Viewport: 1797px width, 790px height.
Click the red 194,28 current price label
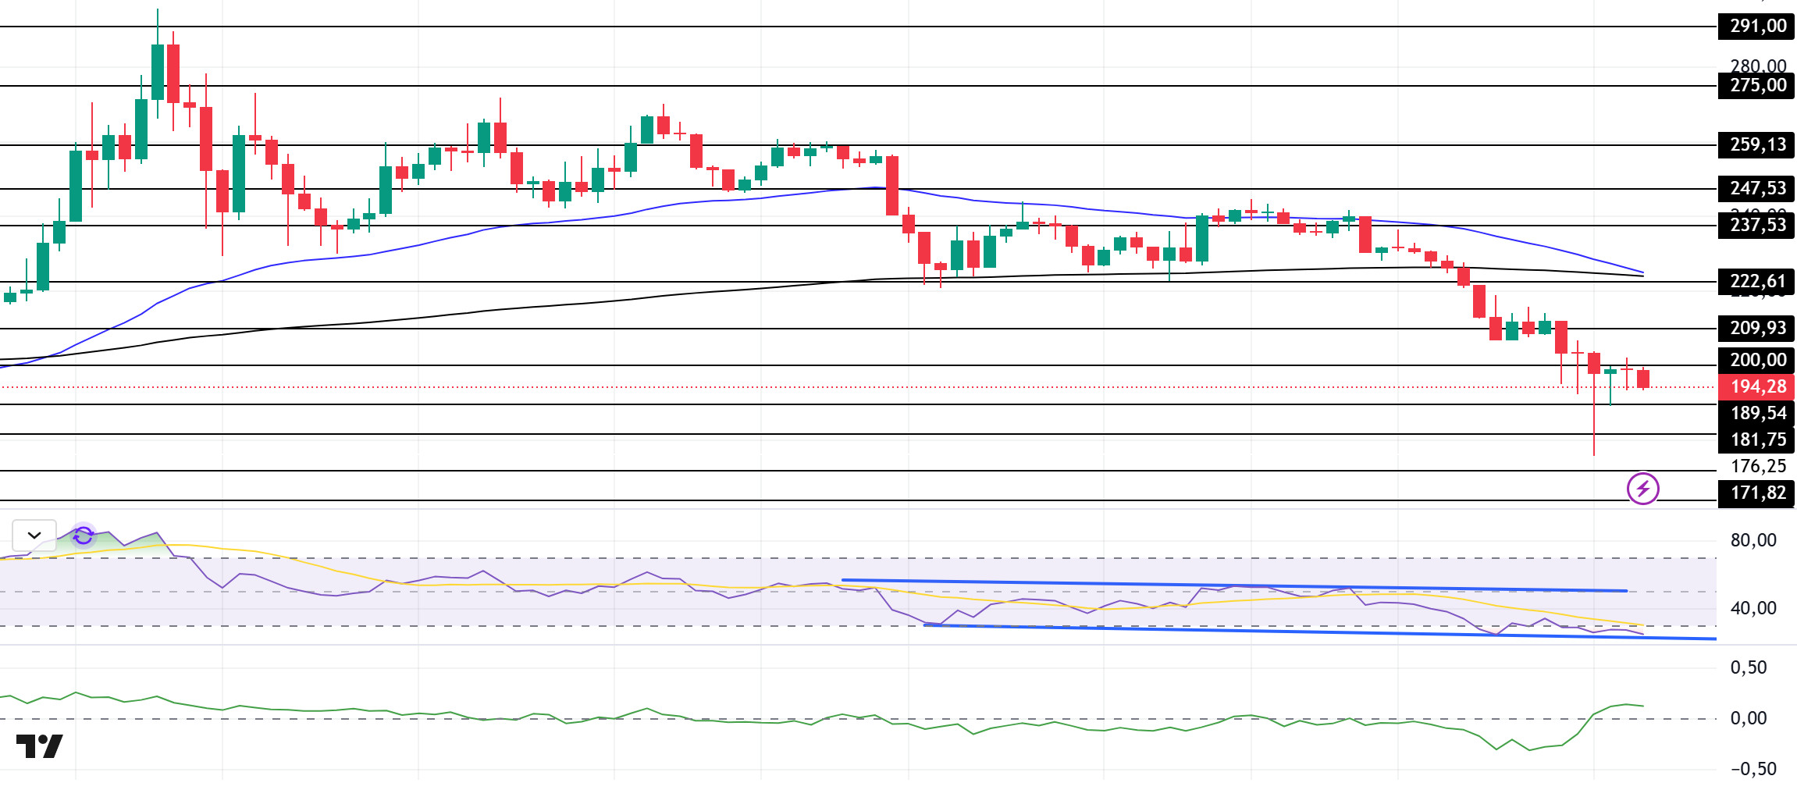click(1756, 387)
